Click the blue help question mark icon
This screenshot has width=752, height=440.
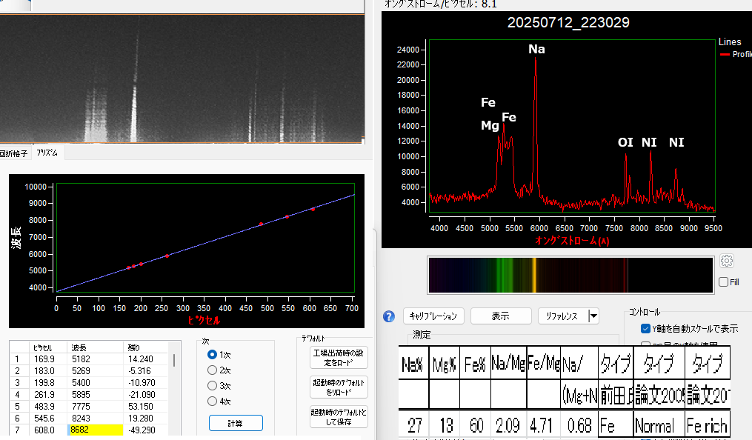389,316
